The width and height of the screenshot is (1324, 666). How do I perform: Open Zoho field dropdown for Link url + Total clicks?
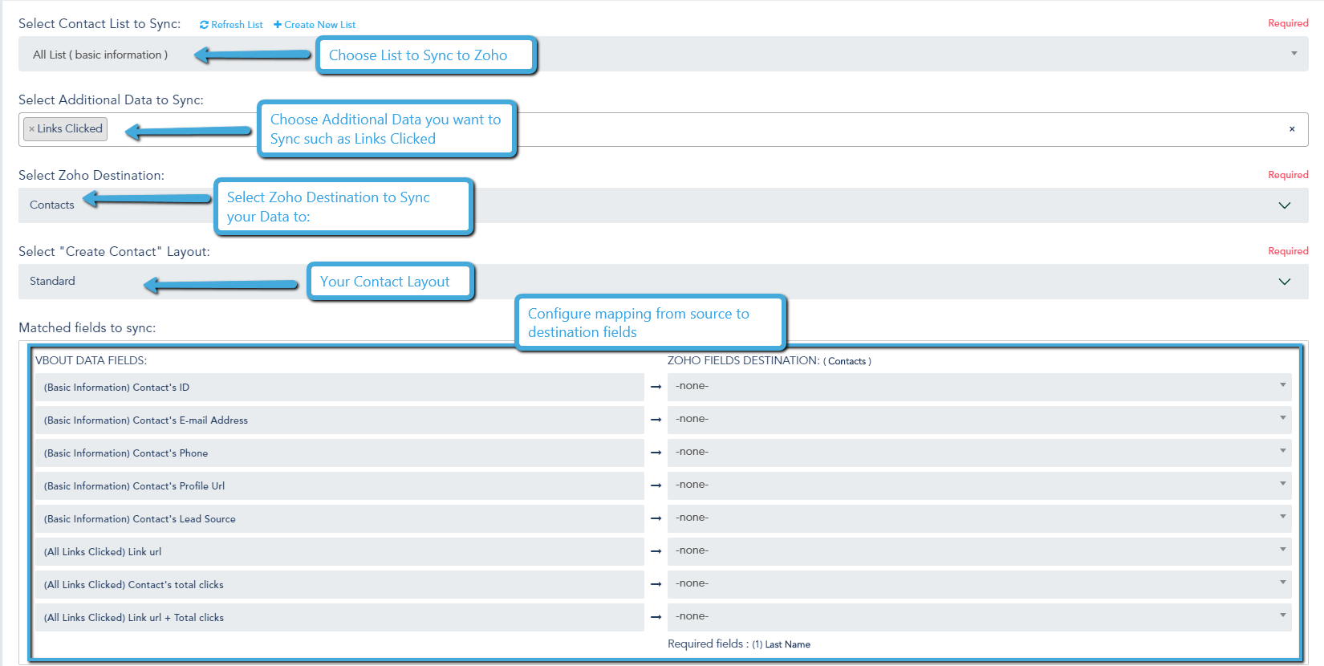point(979,617)
